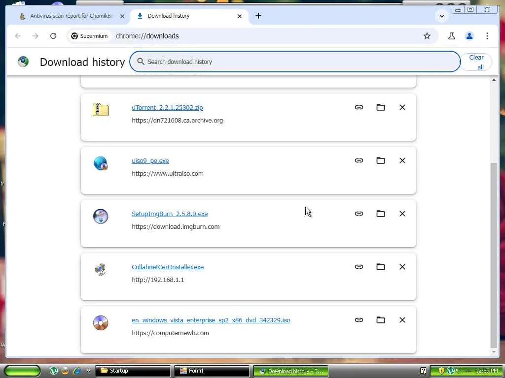Switch to Antivirus scan report tab
The width and height of the screenshot is (505, 378).
[x=72, y=16]
